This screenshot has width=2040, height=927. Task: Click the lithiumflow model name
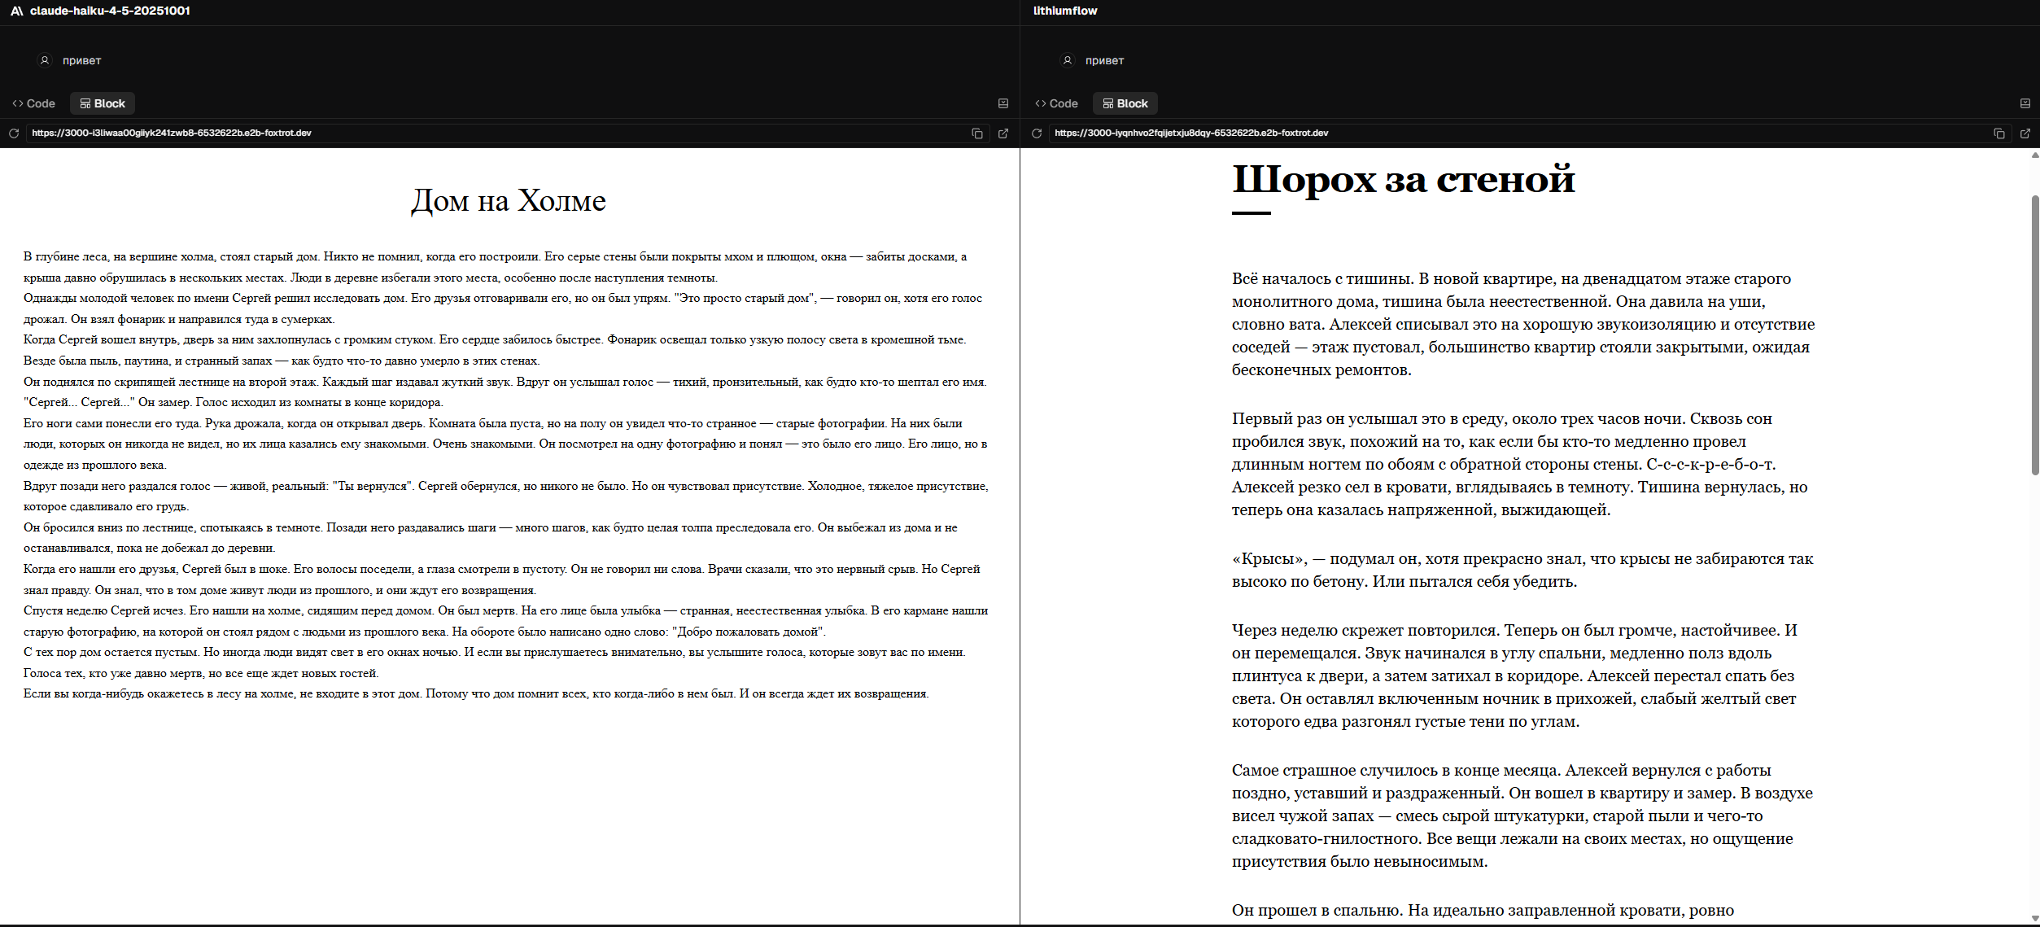[x=1065, y=11]
